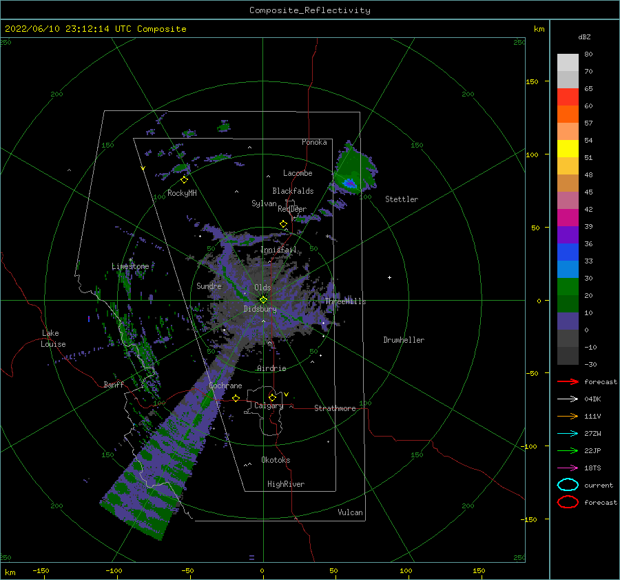Click the Lacombe city label
Screen dimensions: 620x580
[x=298, y=173]
